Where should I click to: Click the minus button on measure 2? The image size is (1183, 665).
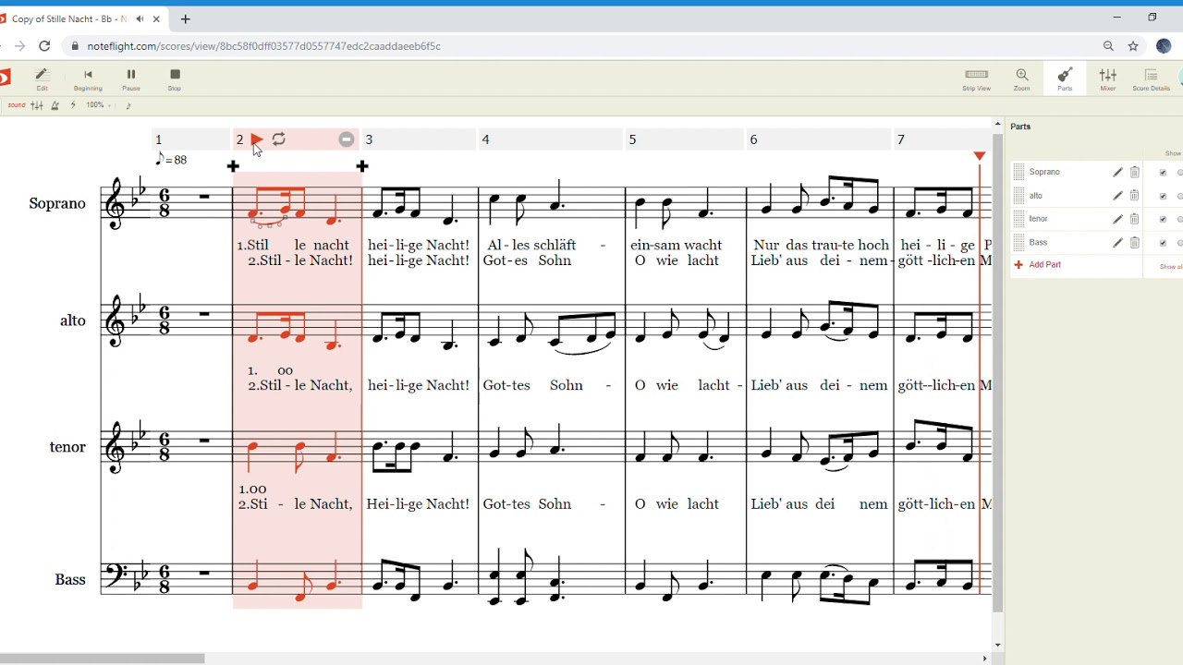point(347,139)
